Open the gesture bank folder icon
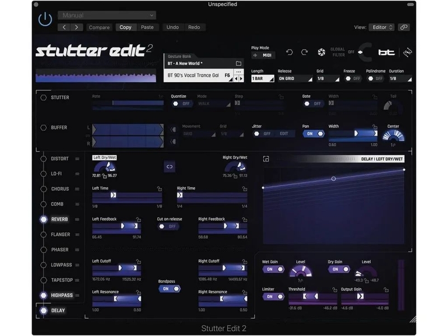The height and width of the screenshot is (336, 448). click(239, 63)
